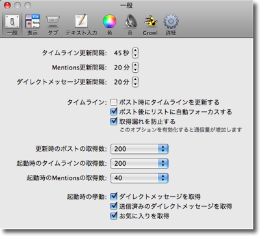260x236 pixels.
Task: Toggle ダイレクトメッセージを取得 checkbox
Action: coord(114,196)
